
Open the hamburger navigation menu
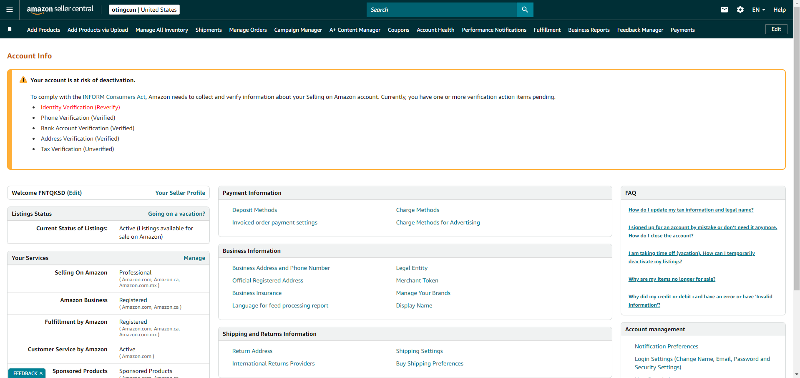click(x=10, y=10)
